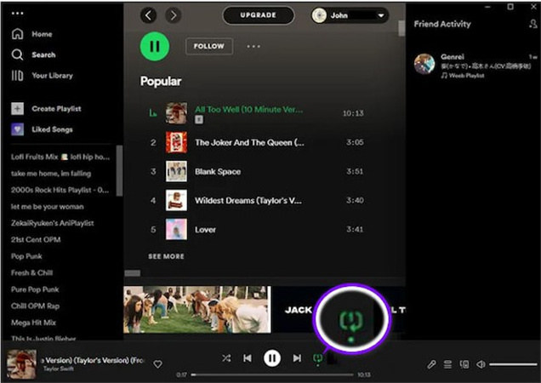Toggle repeat-one button in player bar

(x=318, y=358)
